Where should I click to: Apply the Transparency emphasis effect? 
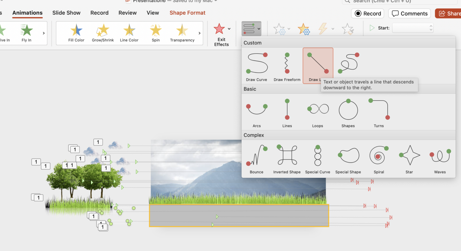point(182,33)
